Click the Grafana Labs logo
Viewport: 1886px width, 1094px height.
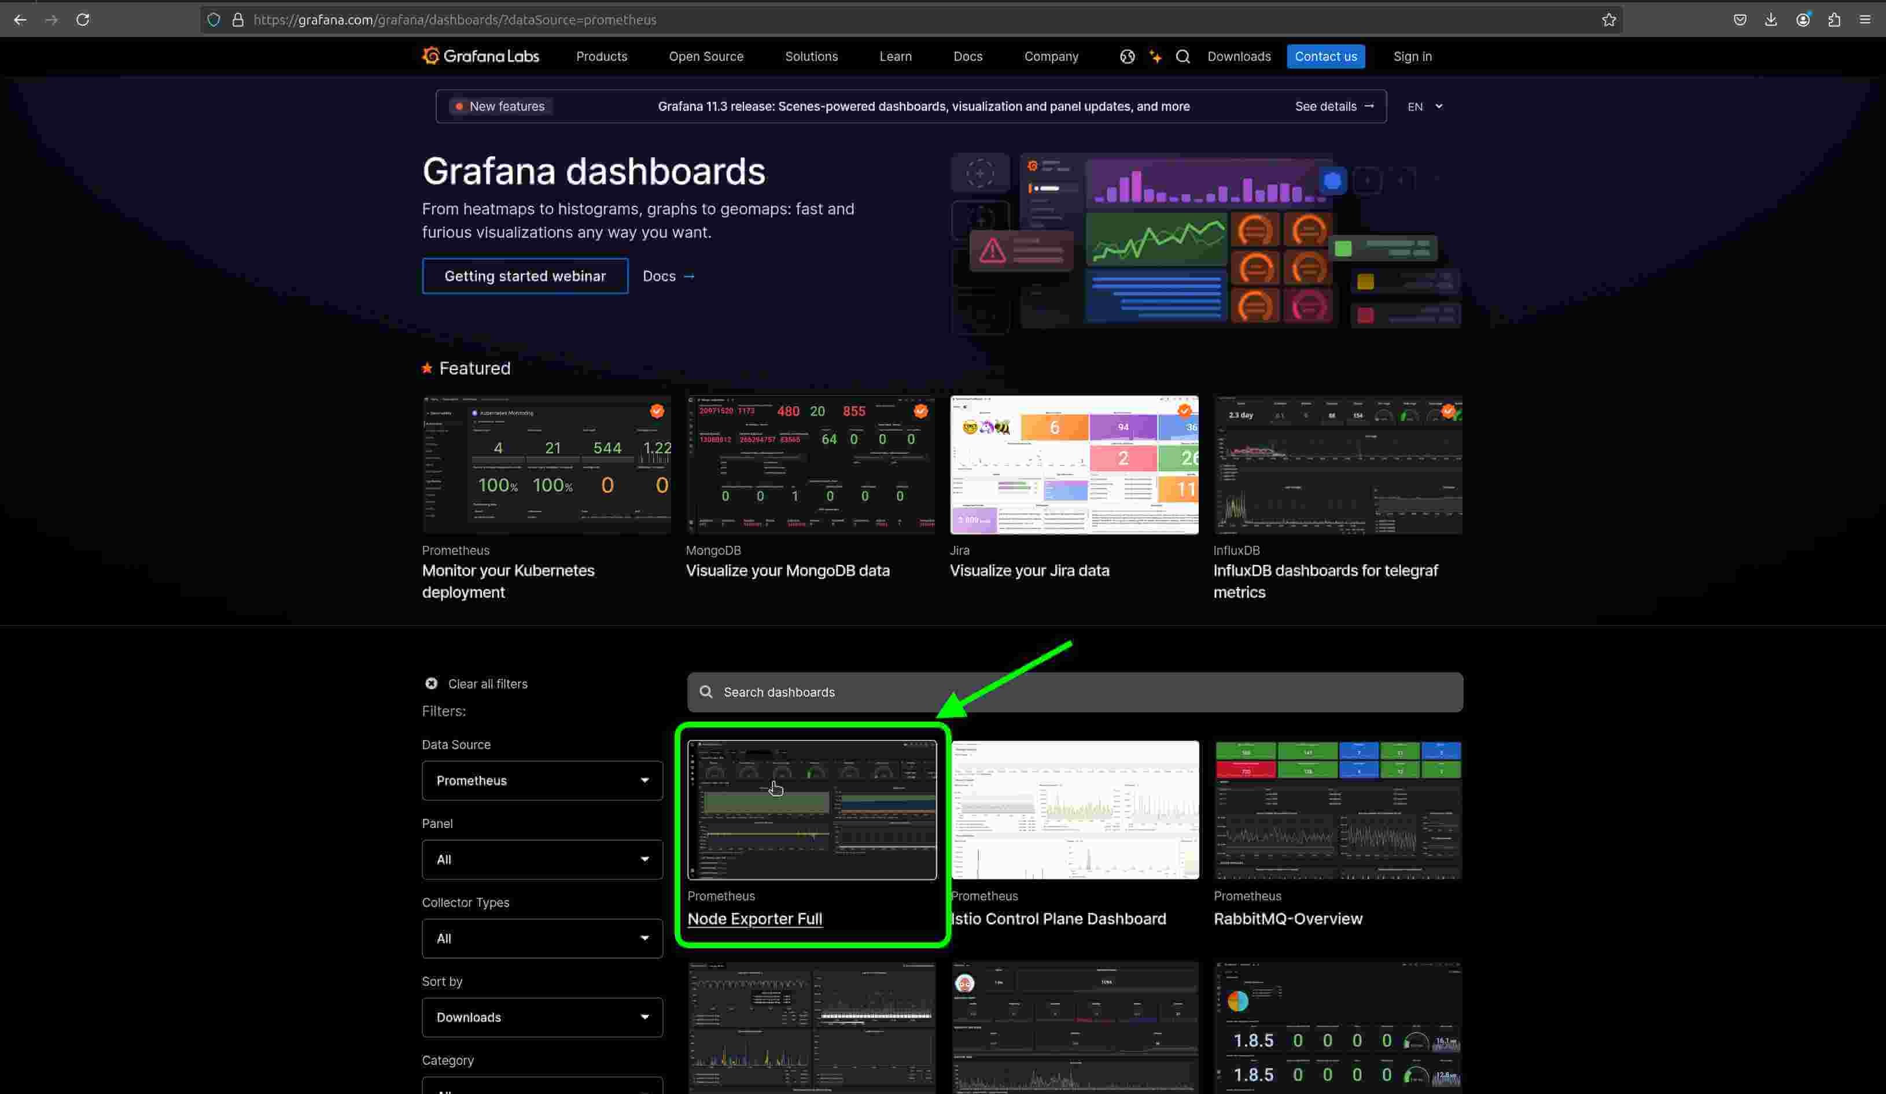pyautogui.click(x=480, y=56)
